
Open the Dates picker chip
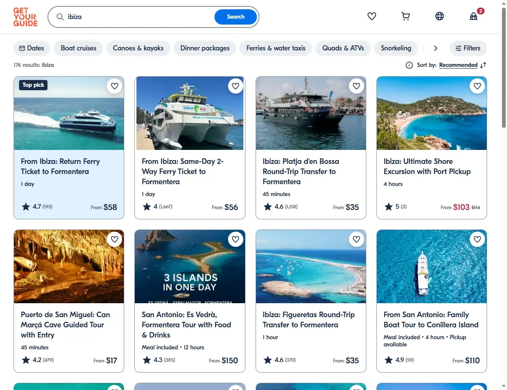32,48
